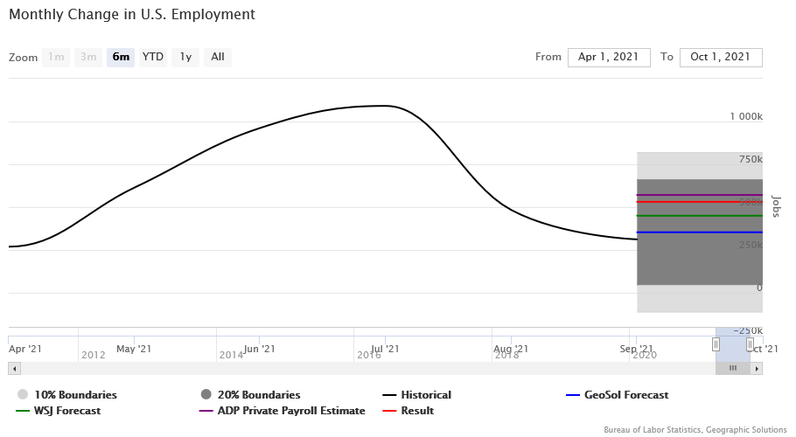Open the From date field

[609, 58]
